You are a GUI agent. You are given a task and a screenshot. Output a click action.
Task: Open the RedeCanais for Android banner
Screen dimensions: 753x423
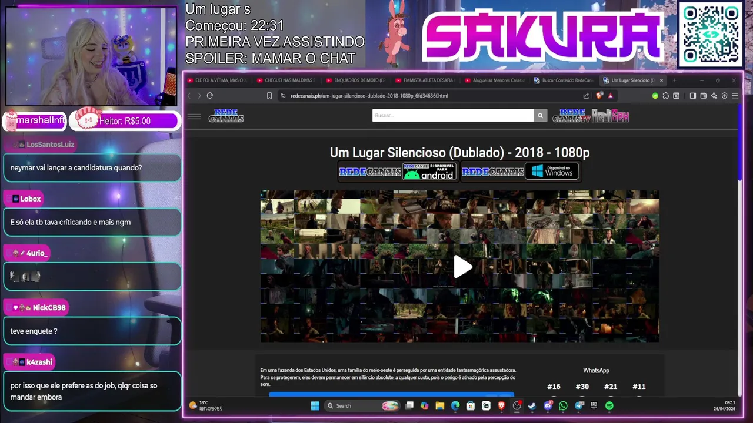[398, 172]
